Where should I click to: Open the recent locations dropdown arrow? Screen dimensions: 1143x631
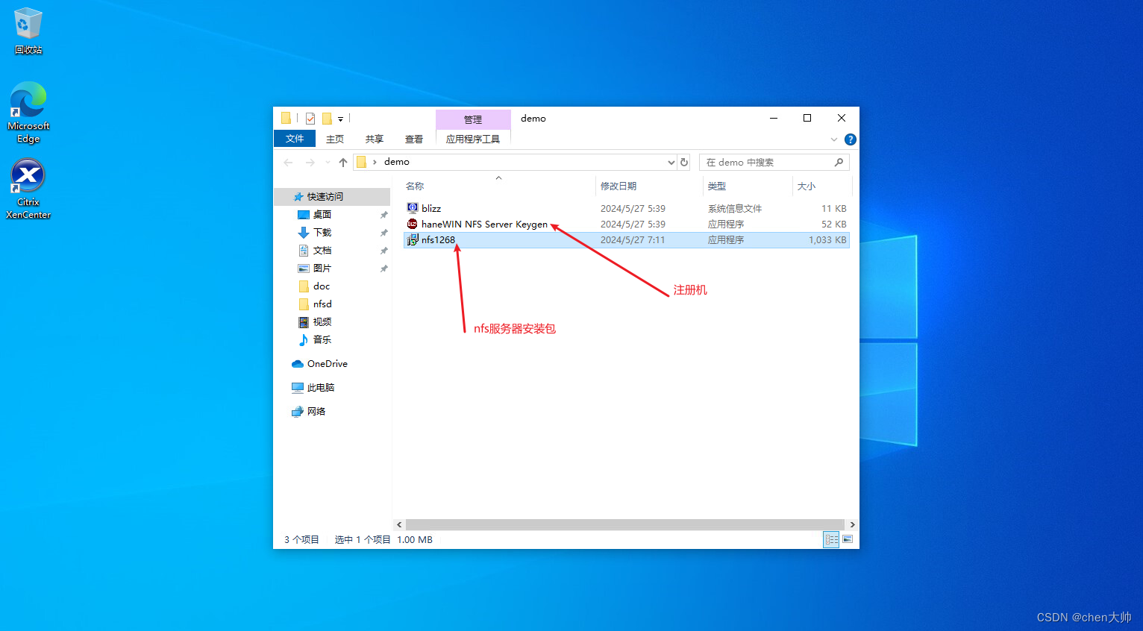(x=327, y=162)
